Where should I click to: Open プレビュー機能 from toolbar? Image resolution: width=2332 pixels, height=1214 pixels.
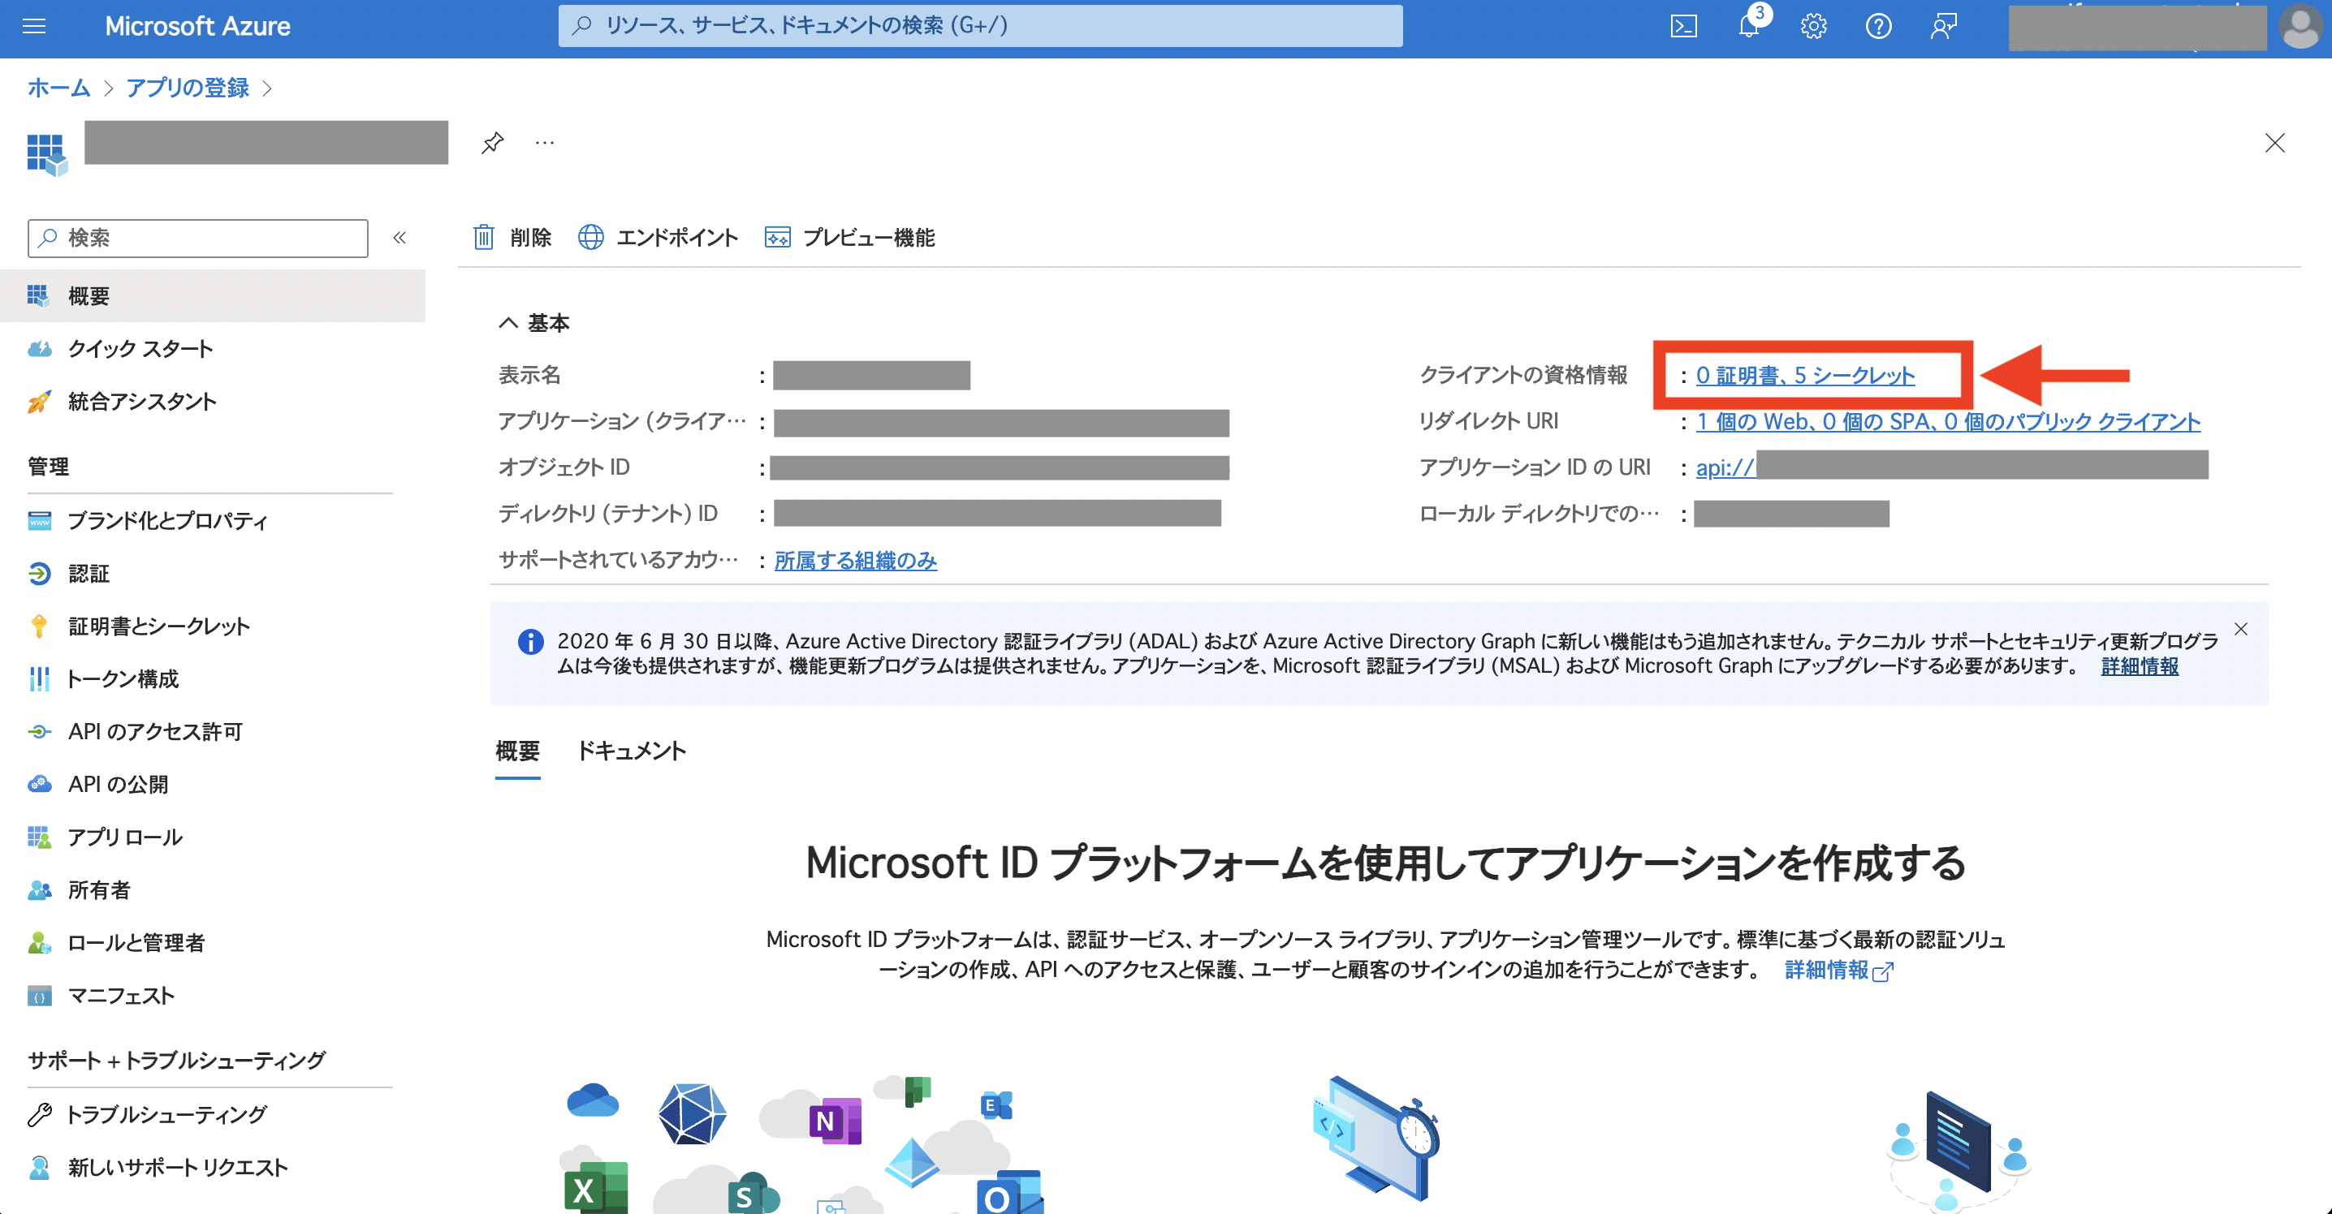(850, 237)
